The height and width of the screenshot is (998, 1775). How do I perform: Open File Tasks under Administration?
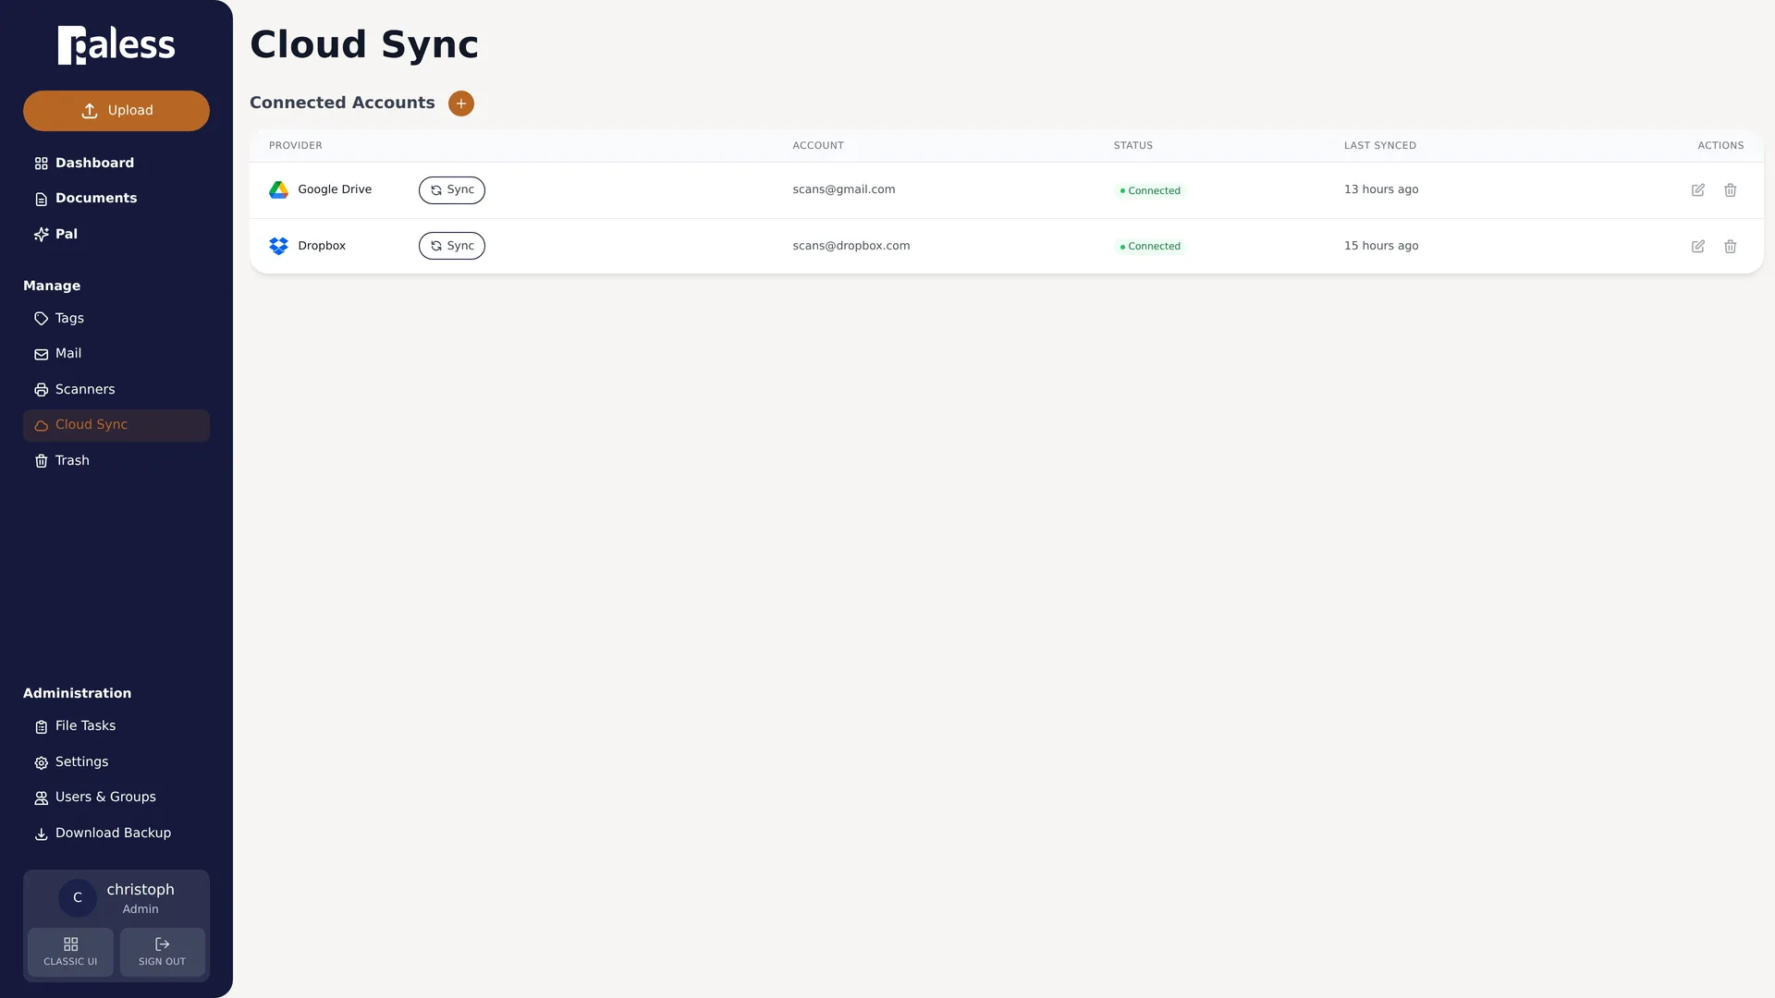(116, 726)
